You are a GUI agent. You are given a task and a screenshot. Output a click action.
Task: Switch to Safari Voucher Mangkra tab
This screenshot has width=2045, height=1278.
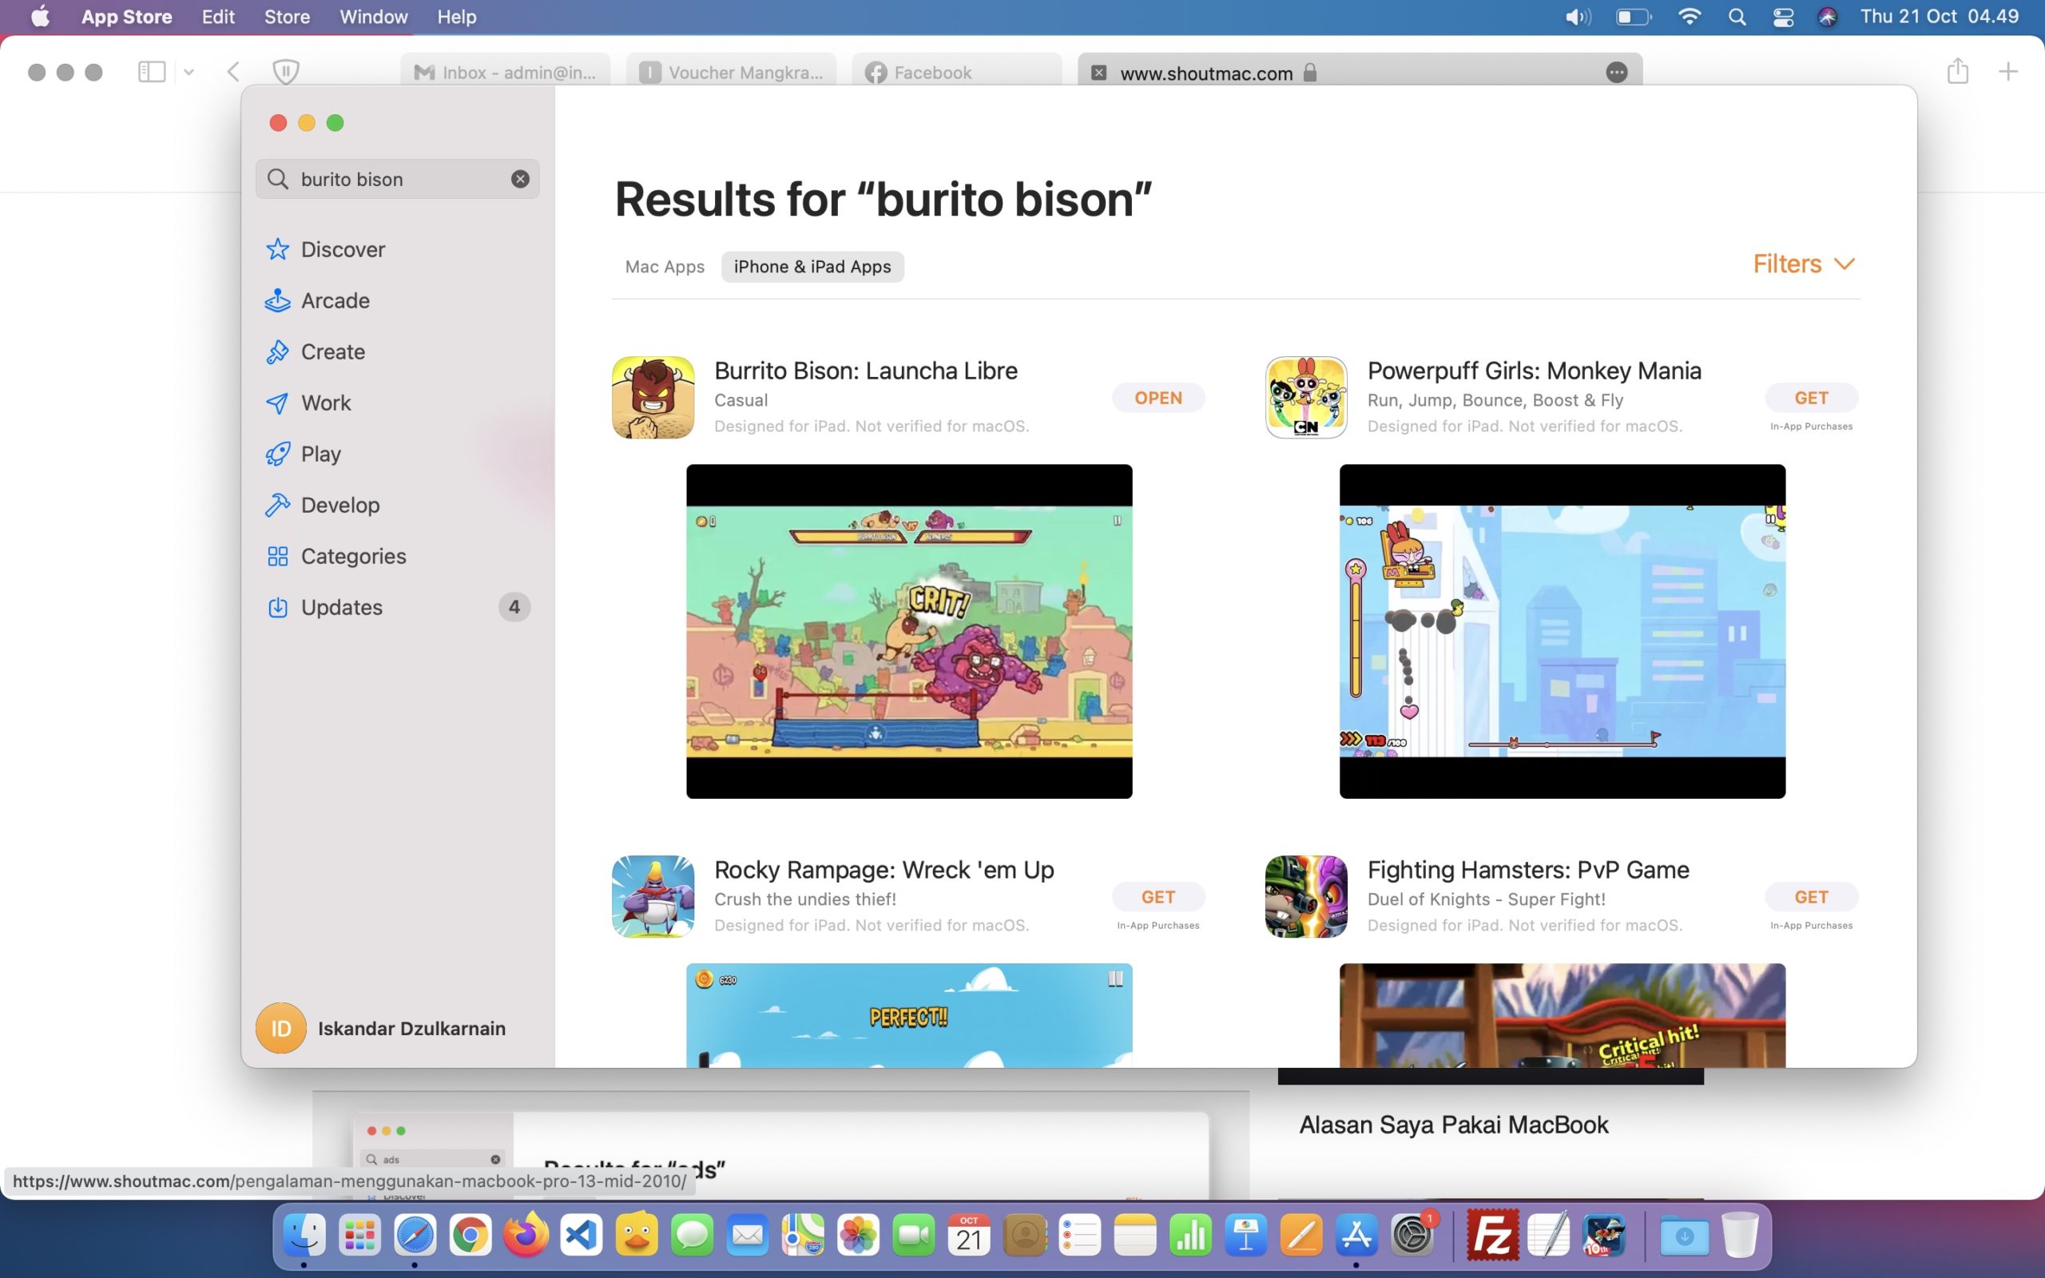[731, 73]
